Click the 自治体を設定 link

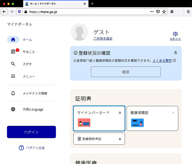103,38
